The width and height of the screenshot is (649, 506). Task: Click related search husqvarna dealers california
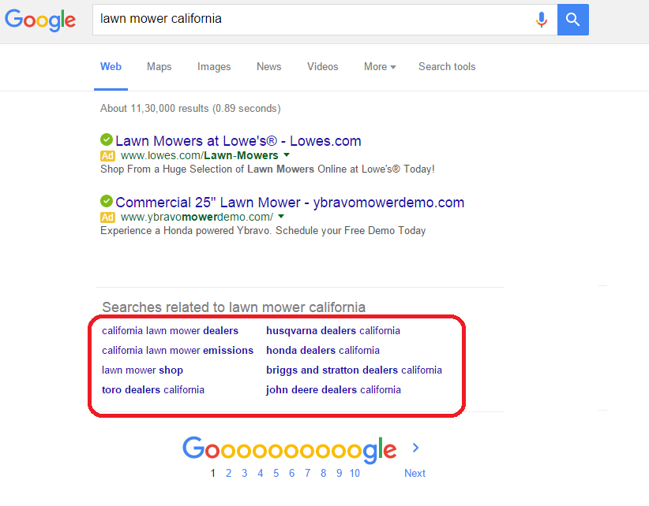333,331
